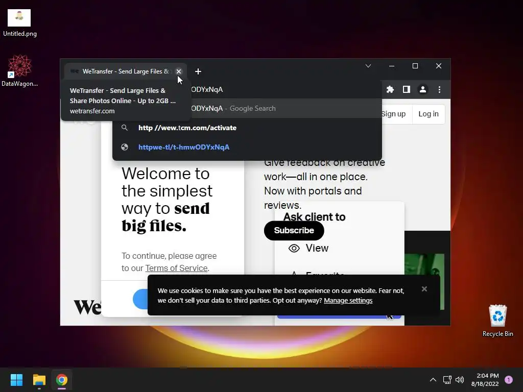Open Chrome three-dot menu
The height and width of the screenshot is (392, 523).
point(439,89)
